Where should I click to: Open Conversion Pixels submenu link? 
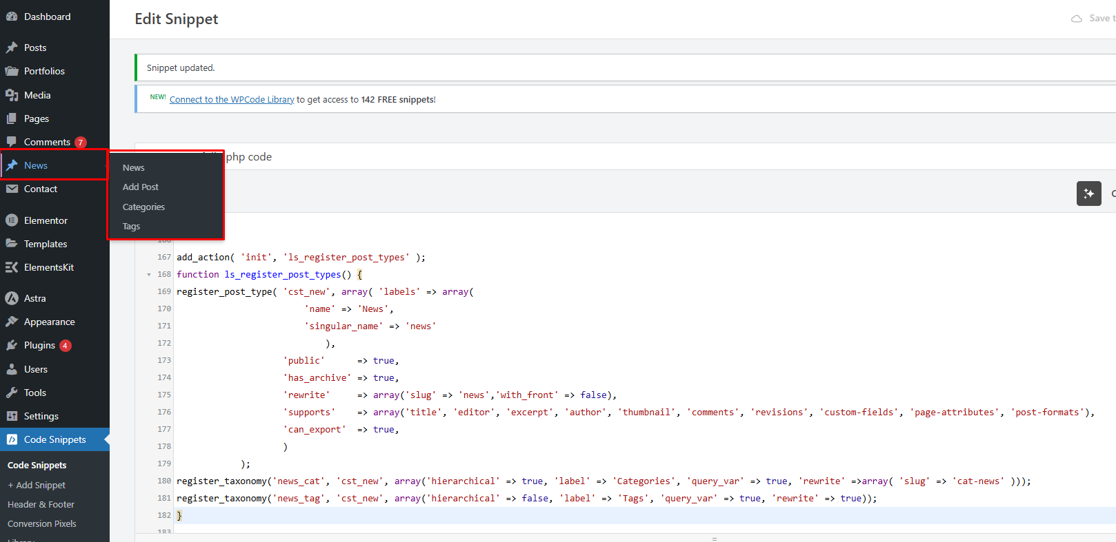pyautogui.click(x=42, y=523)
